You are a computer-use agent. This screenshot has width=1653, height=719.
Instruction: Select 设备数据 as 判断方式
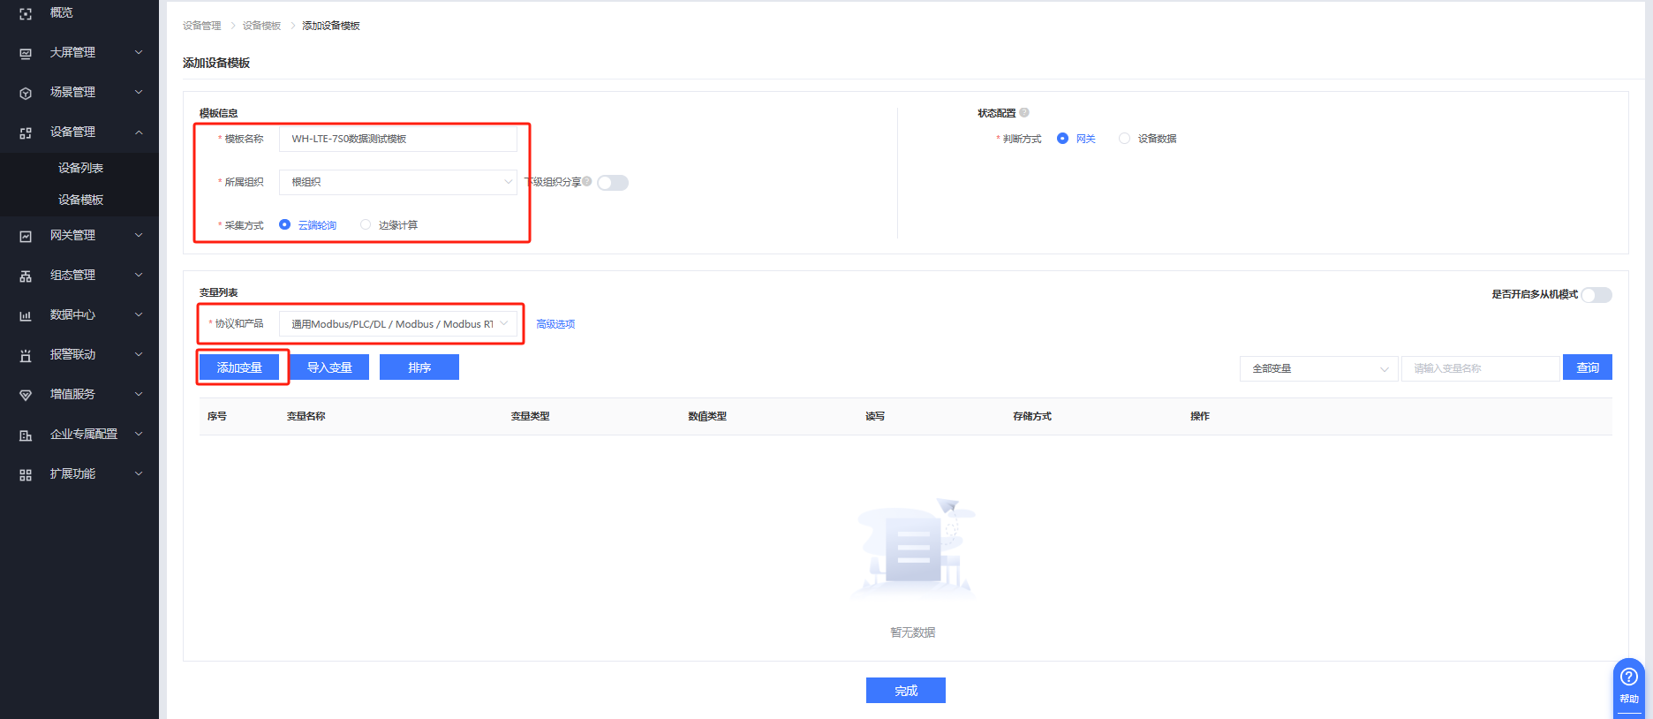coord(1124,139)
